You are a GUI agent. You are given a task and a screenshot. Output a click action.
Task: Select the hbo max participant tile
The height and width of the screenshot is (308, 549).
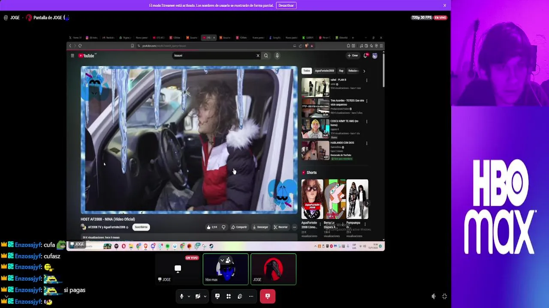click(x=226, y=269)
